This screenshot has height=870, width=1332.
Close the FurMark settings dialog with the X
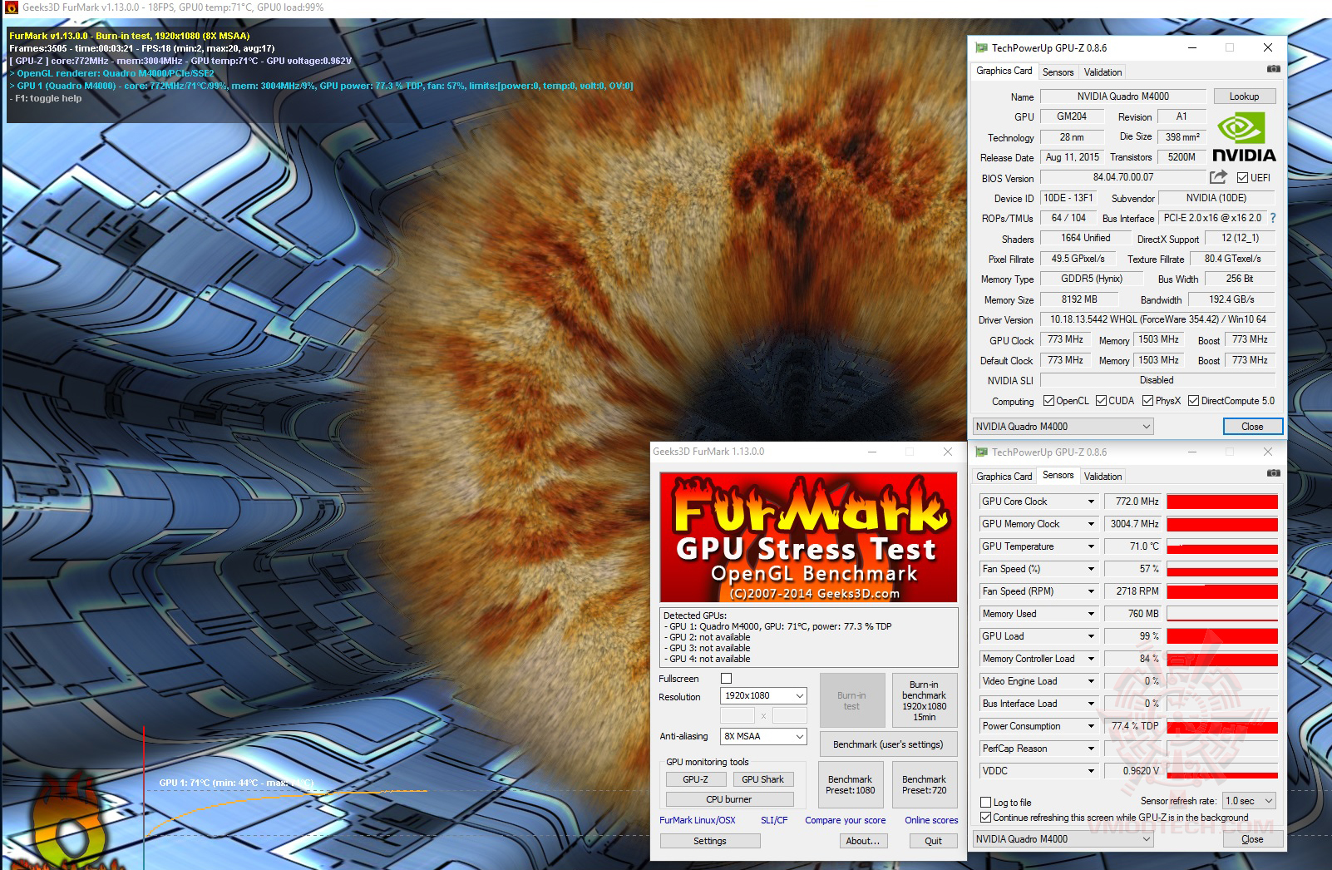coord(947,452)
